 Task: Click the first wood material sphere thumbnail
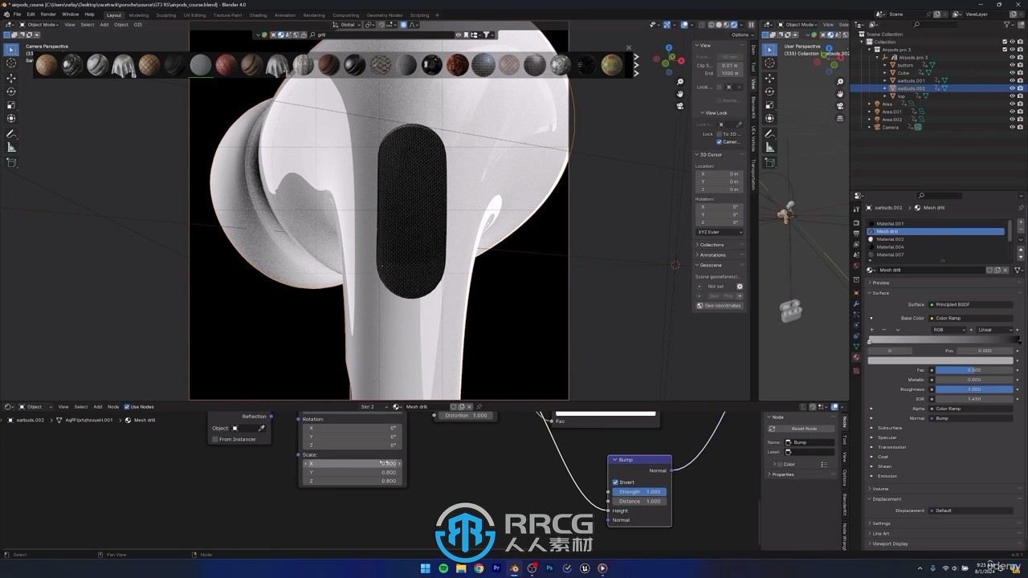[x=47, y=65]
